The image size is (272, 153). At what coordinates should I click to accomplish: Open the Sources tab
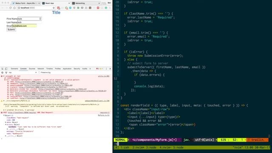point(32,69)
